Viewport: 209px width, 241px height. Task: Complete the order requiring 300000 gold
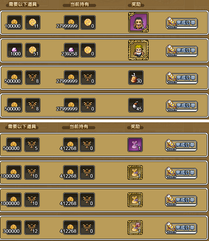click(x=181, y=228)
